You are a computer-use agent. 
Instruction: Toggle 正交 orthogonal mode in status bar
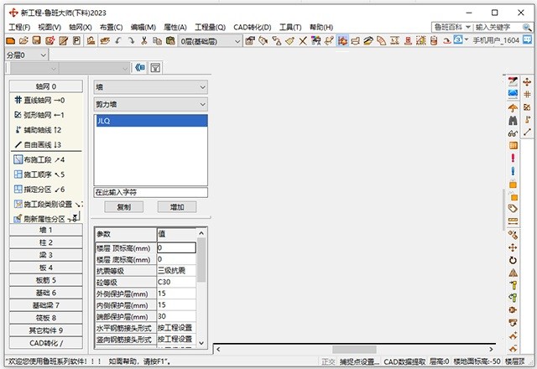click(328, 361)
